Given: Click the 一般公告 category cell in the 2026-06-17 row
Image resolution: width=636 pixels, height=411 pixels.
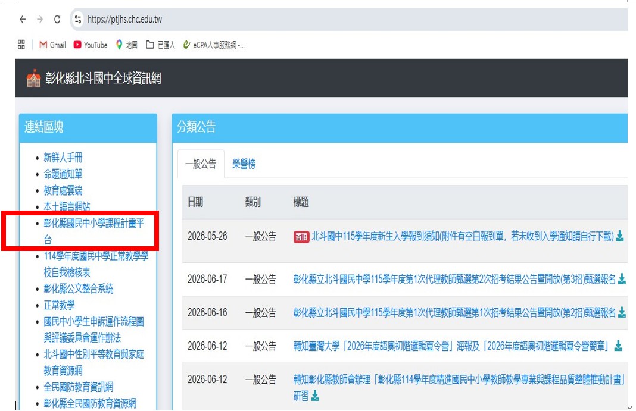Looking at the screenshot, I should click(261, 279).
